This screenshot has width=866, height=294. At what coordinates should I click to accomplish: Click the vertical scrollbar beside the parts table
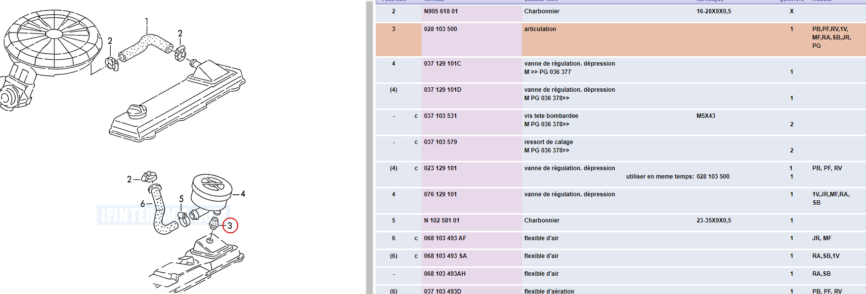point(369,147)
